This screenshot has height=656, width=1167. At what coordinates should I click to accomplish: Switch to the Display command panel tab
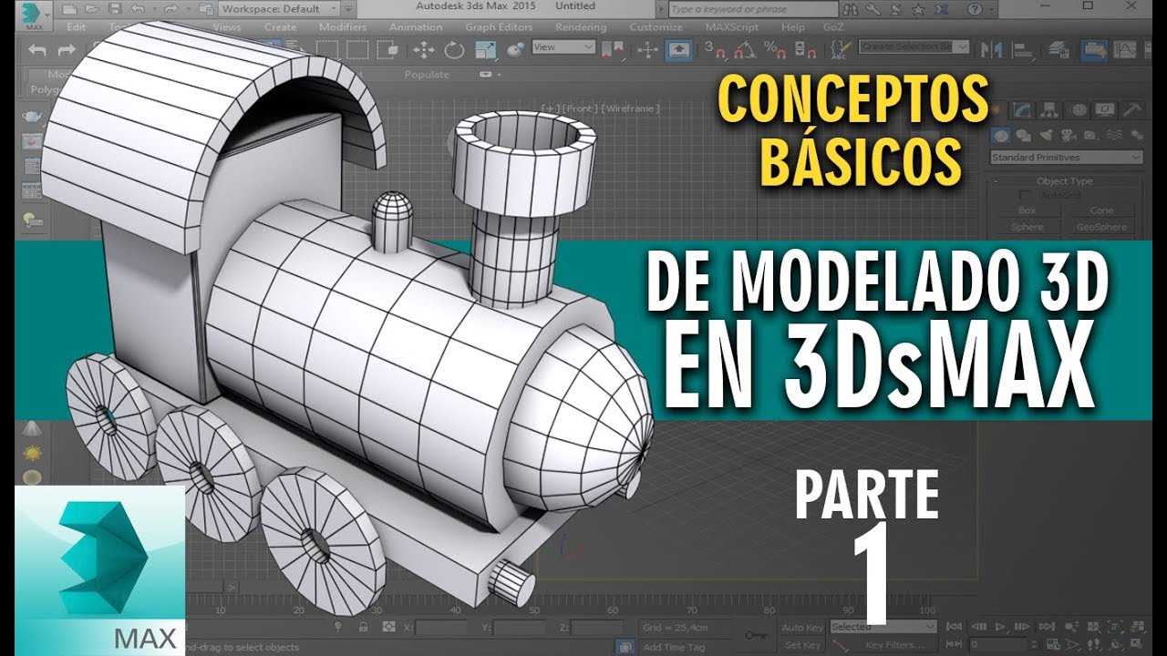click(x=1105, y=110)
